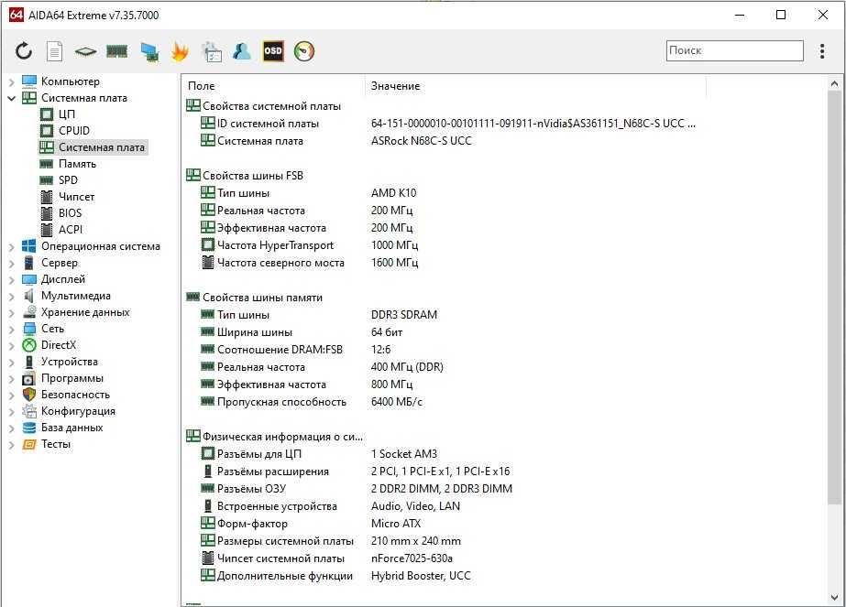Open the three-dot options menu
The image size is (846, 607).
(822, 51)
